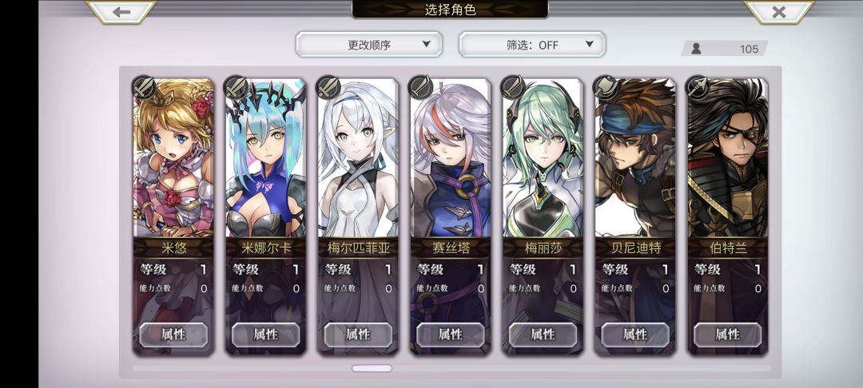Open the 更改顺序 sort dropdown

tap(369, 45)
